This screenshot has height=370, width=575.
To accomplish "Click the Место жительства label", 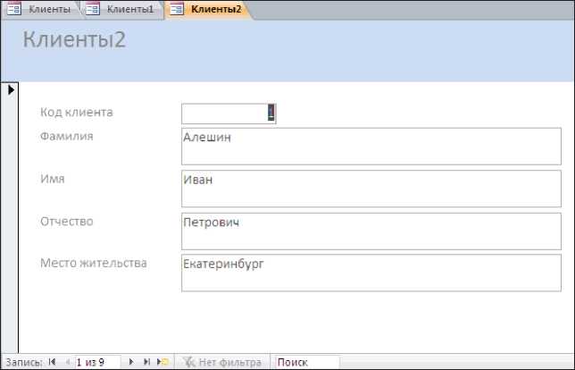I will 94,263.
